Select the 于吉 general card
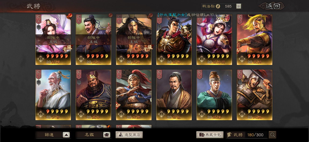 click(53, 95)
